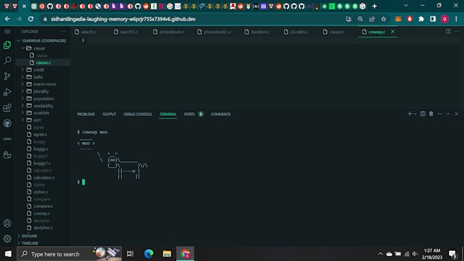The image size is (464, 261).
Task: Expand the mario-more folder
Action: click(23, 84)
